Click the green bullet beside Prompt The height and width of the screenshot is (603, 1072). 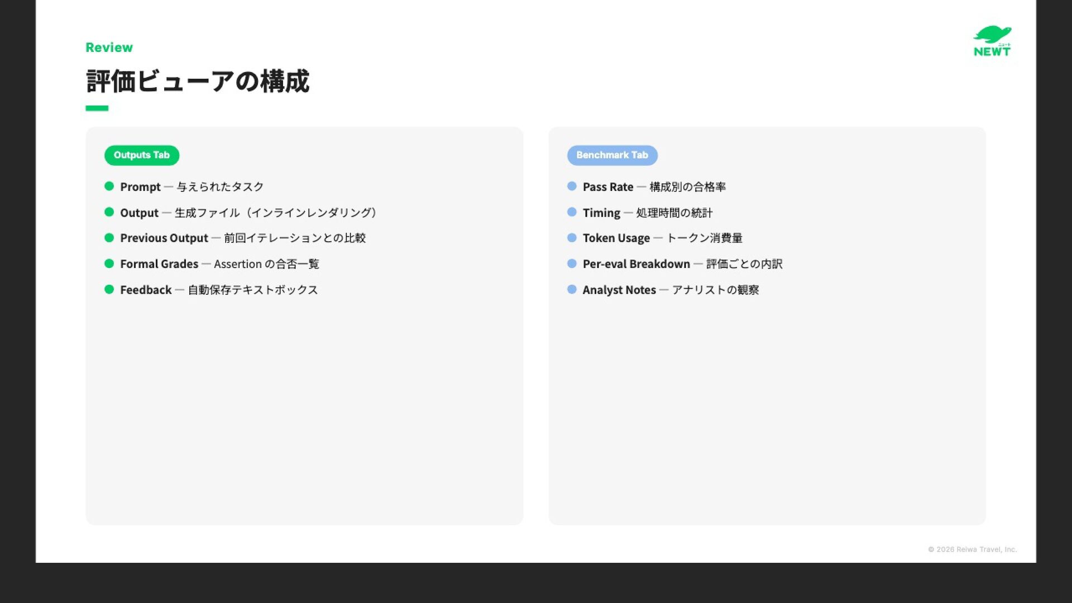(x=109, y=186)
